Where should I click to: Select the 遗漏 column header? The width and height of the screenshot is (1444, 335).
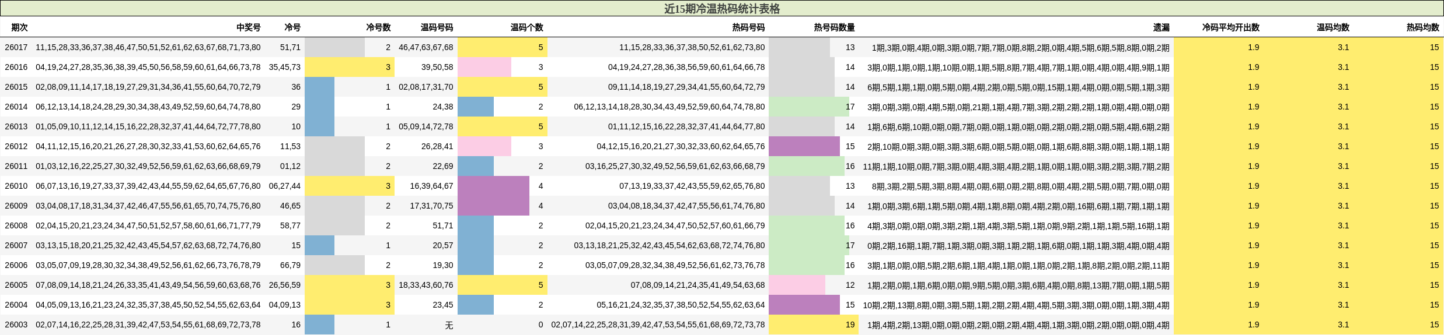[x=1162, y=27]
